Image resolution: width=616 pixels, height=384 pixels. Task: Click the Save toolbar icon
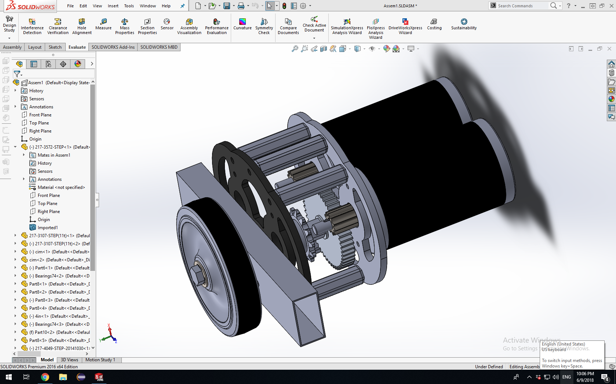[x=227, y=6]
